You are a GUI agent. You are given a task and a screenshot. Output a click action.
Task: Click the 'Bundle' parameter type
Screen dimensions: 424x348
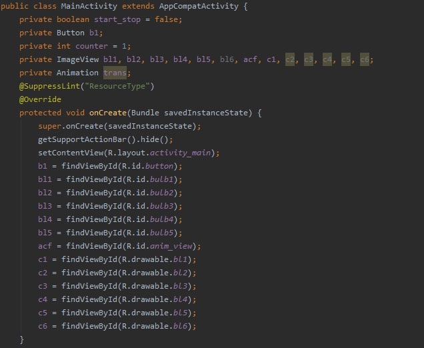(145, 113)
